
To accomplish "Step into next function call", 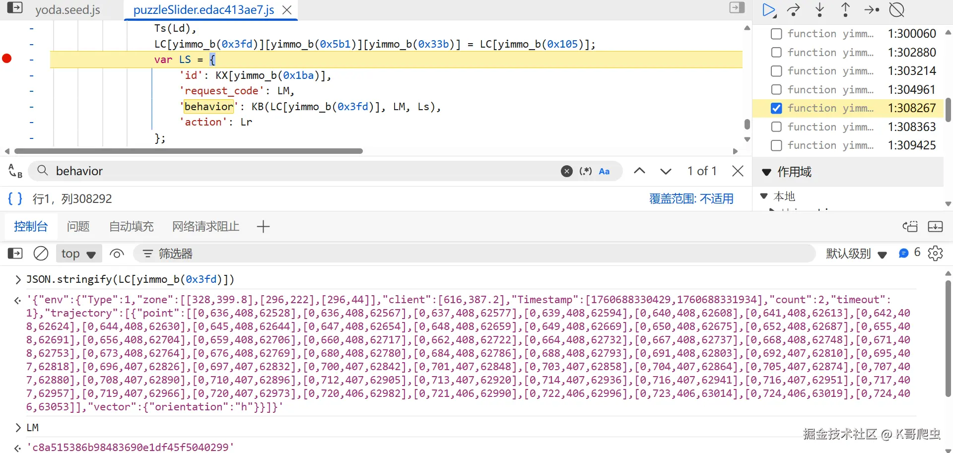I will point(820,10).
